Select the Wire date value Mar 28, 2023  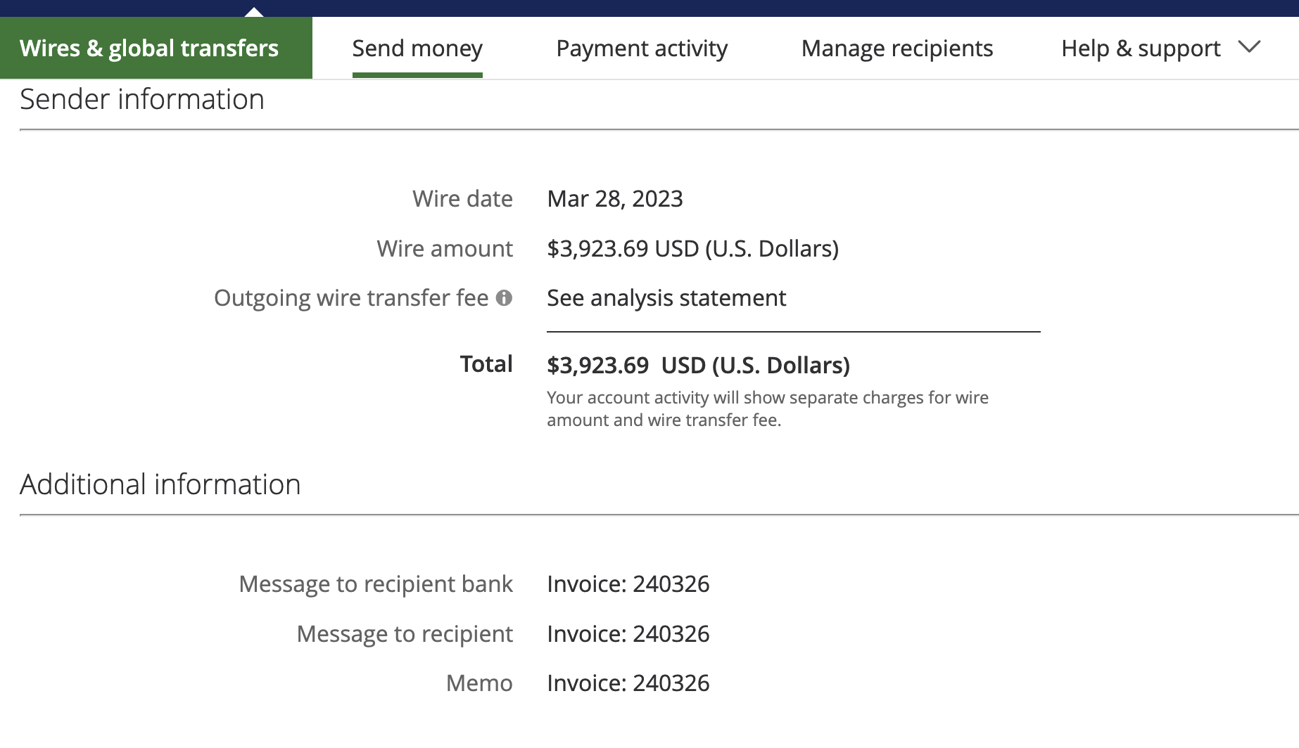coord(615,199)
